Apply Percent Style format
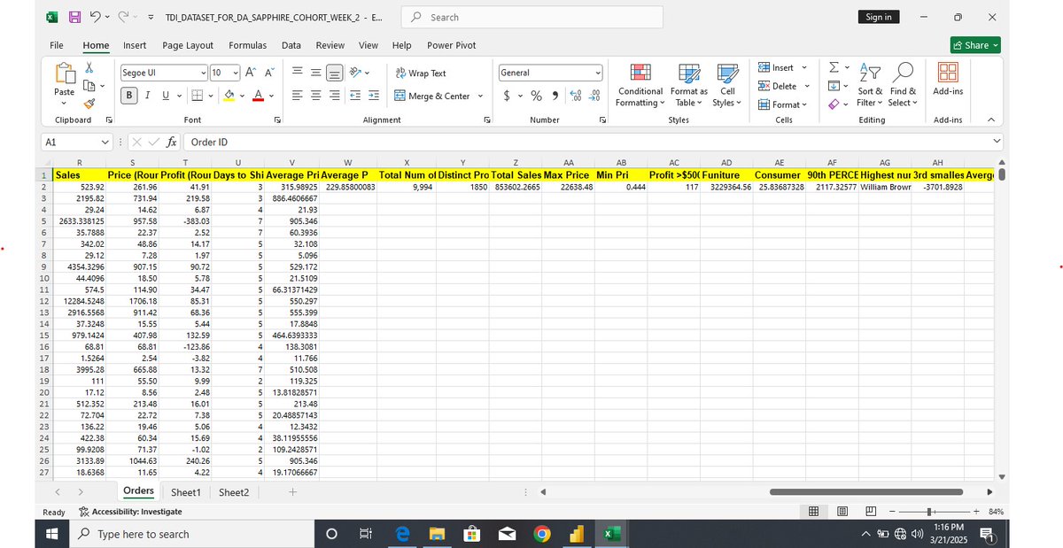The width and height of the screenshot is (1063, 548). 537,96
